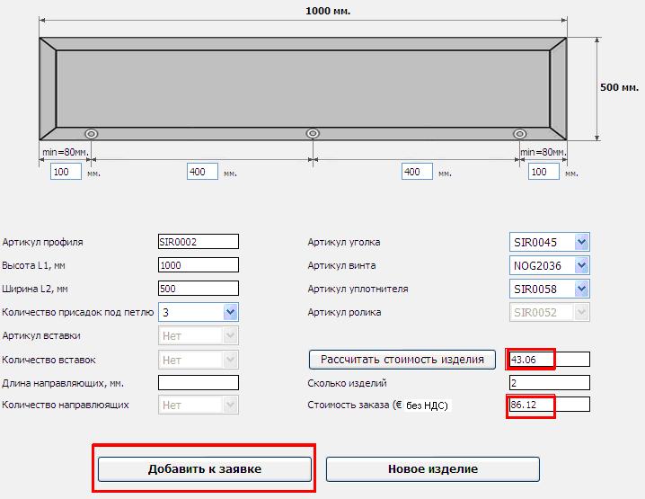This screenshot has width=645, height=499.
Task: Click the Длина направляющих input field
Action: click(x=198, y=382)
